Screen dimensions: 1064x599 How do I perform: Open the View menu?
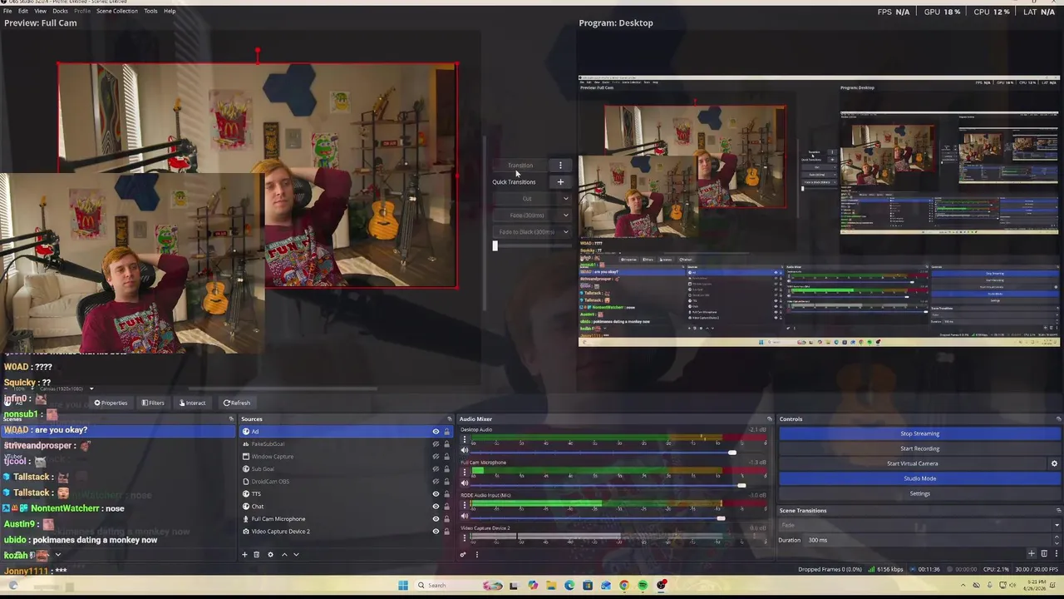[40, 11]
